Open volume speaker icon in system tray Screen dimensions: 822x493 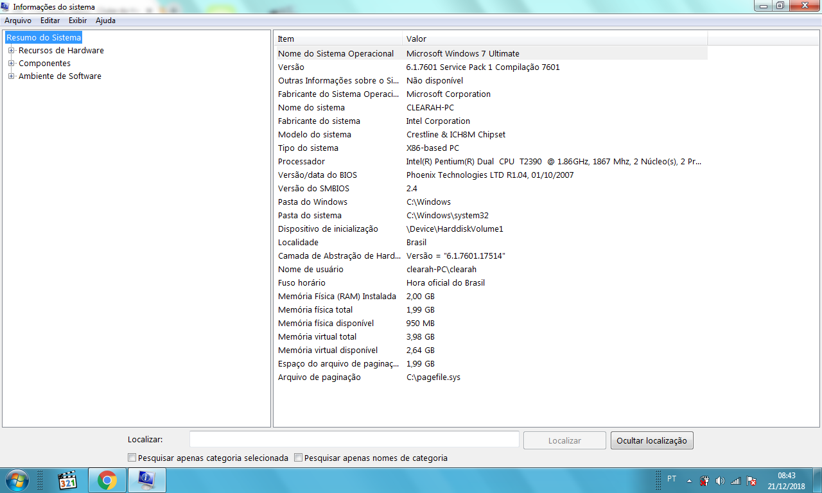[x=720, y=480]
